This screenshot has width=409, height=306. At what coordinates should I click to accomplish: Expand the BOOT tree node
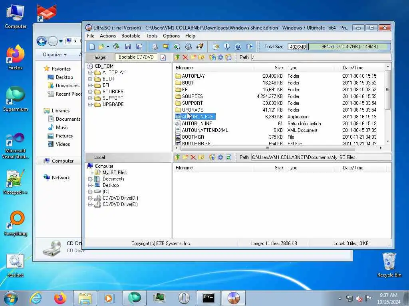point(90,79)
